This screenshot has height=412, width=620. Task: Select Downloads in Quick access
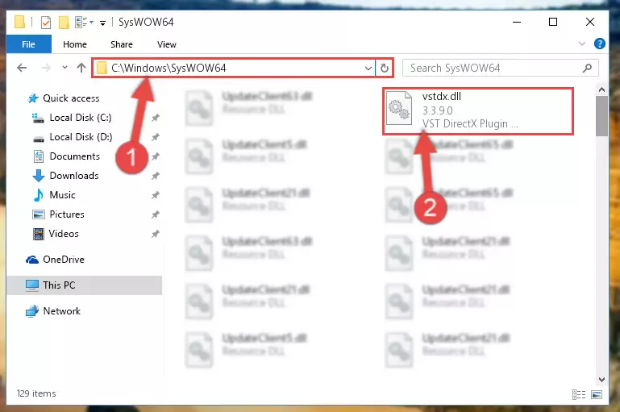[74, 176]
